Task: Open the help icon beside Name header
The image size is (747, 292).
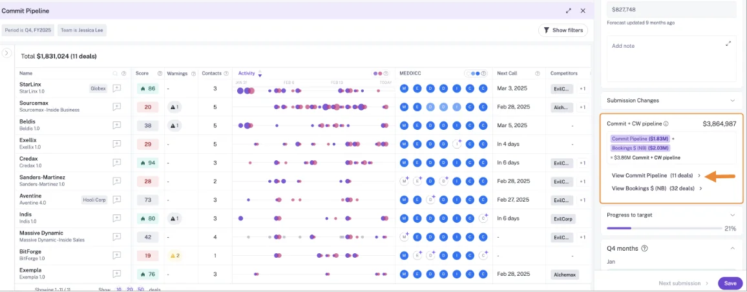Action: (123, 74)
